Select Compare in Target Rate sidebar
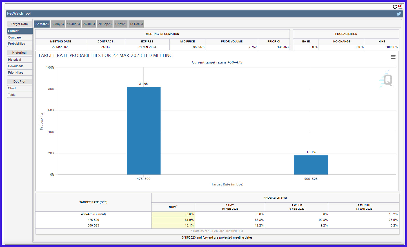 (20, 37)
